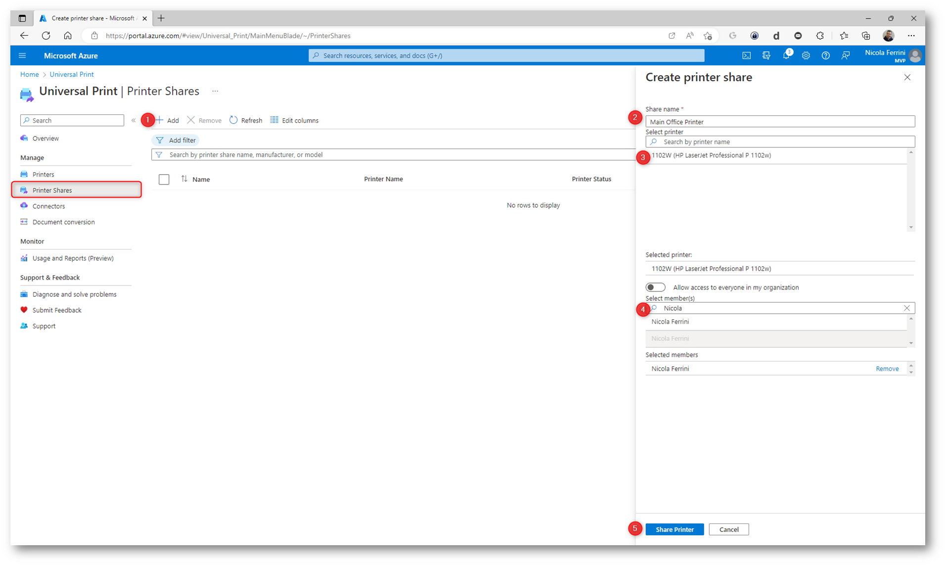Open browser favorites list icon
The height and width of the screenshot is (566, 946).
point(844,36)
